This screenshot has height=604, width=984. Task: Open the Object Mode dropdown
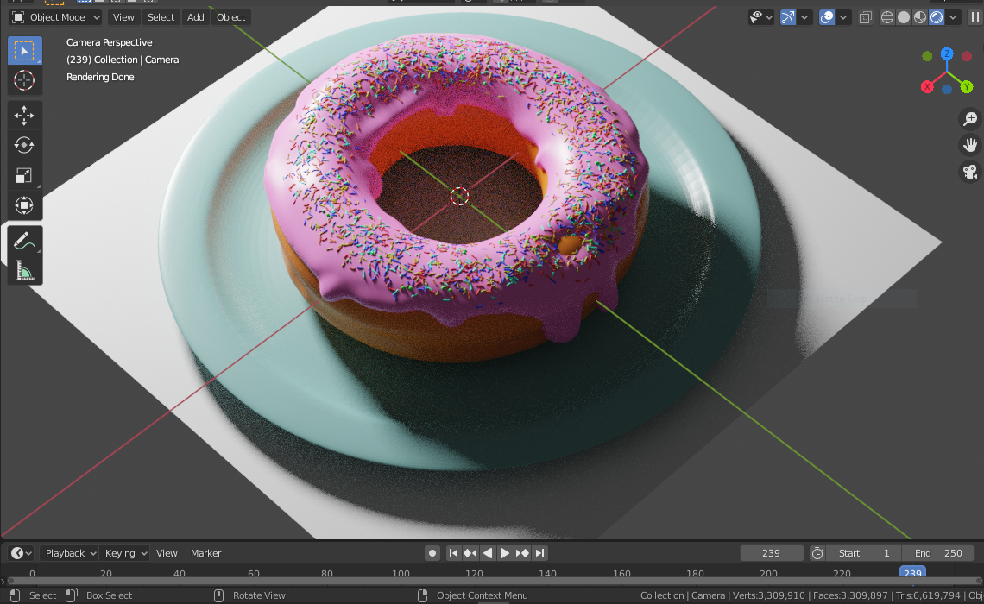(x=57, y=17)
